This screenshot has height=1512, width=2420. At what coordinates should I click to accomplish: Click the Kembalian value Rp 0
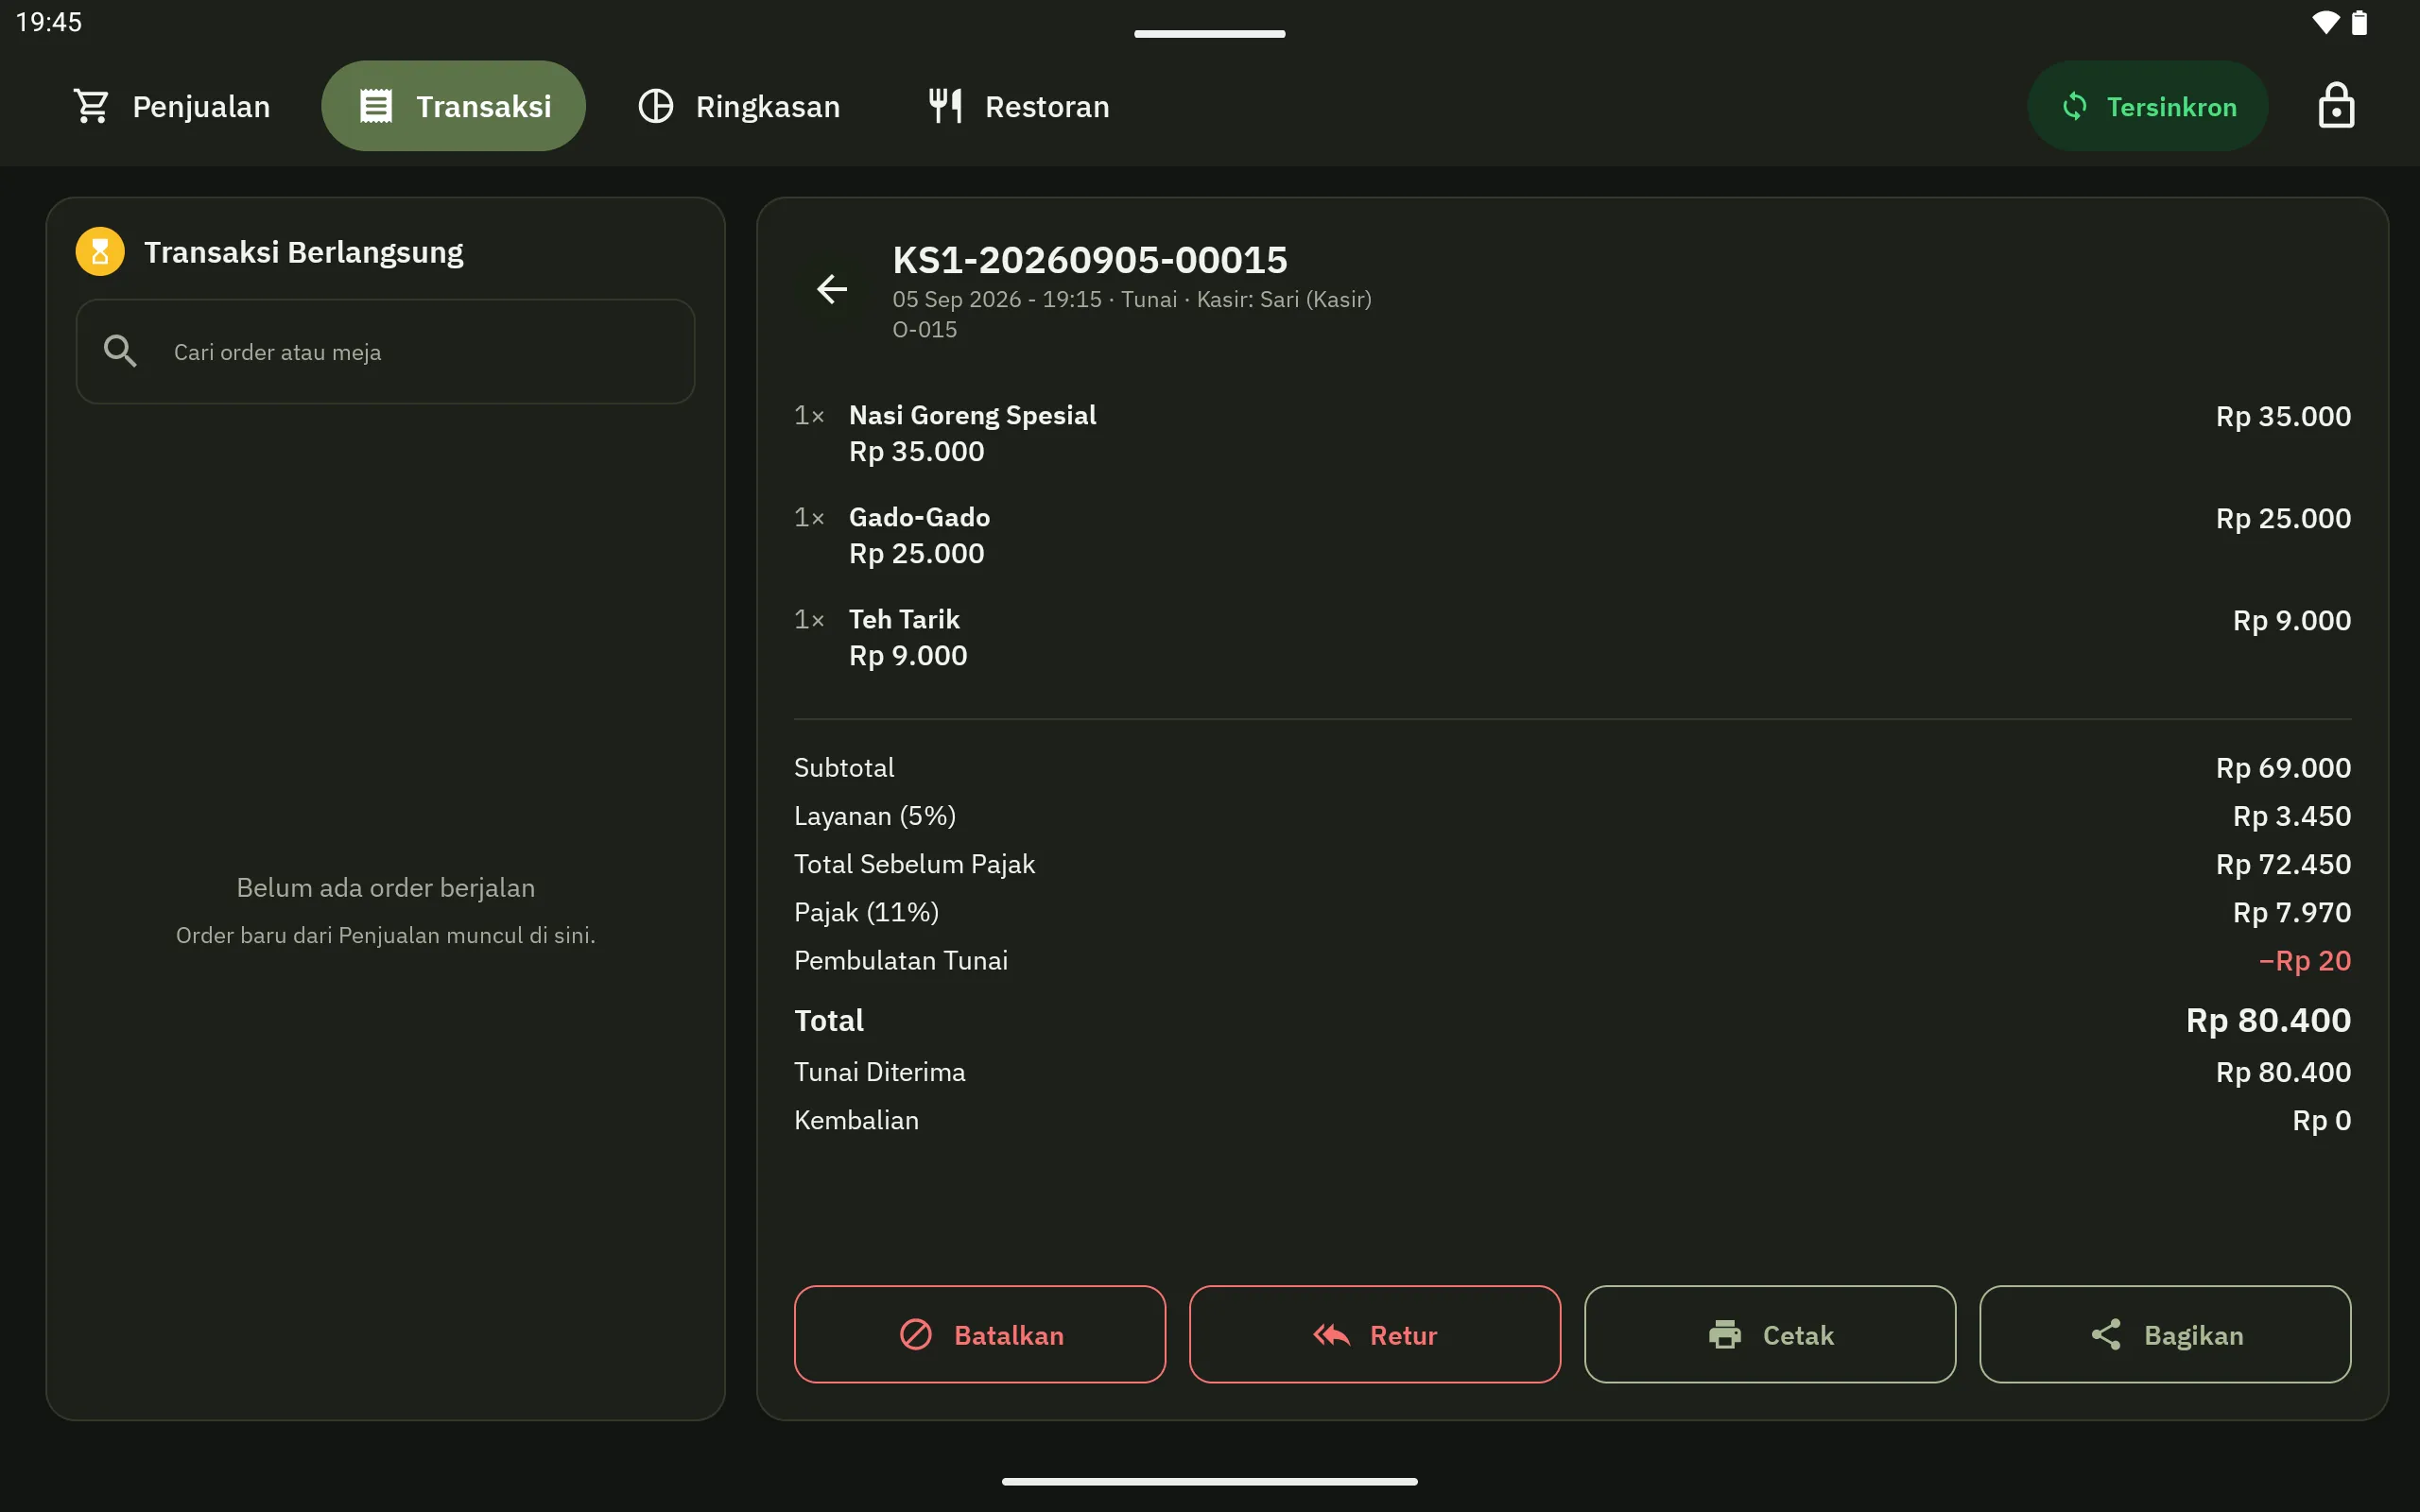click(2321, 1121)
